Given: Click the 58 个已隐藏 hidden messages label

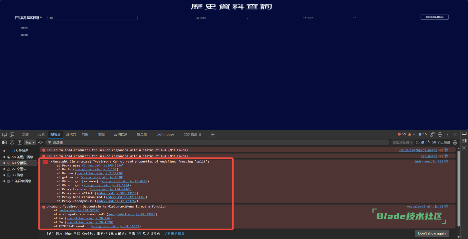Looking at the screenshot, I should coord(441,142).
